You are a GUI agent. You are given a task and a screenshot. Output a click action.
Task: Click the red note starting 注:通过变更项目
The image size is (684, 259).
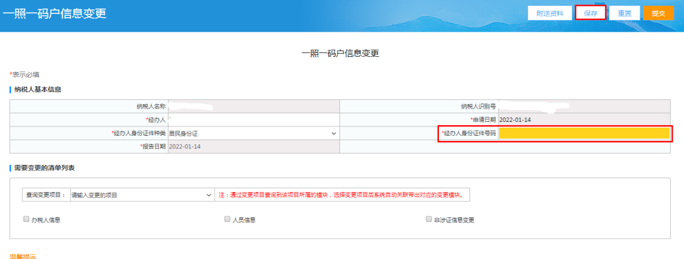click(341, 195)
